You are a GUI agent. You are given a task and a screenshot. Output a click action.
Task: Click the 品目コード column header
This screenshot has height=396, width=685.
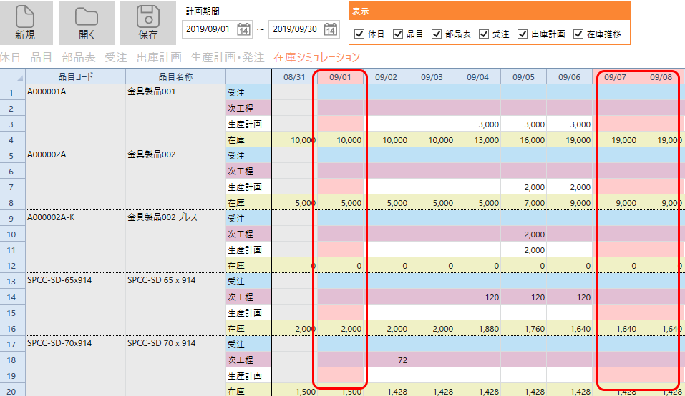pos(75,76)
